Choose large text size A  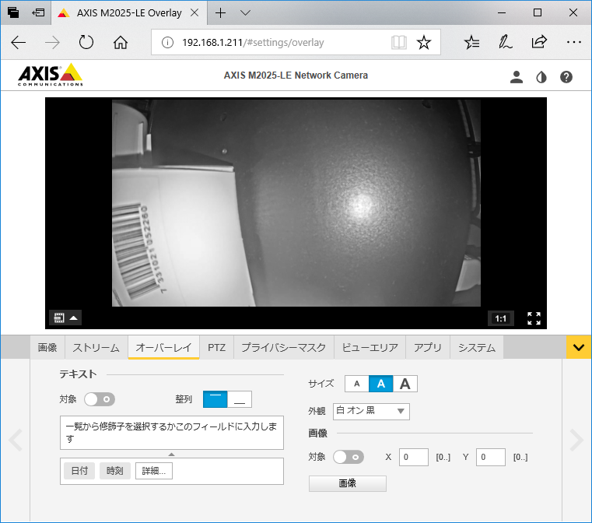click(405, 384)
